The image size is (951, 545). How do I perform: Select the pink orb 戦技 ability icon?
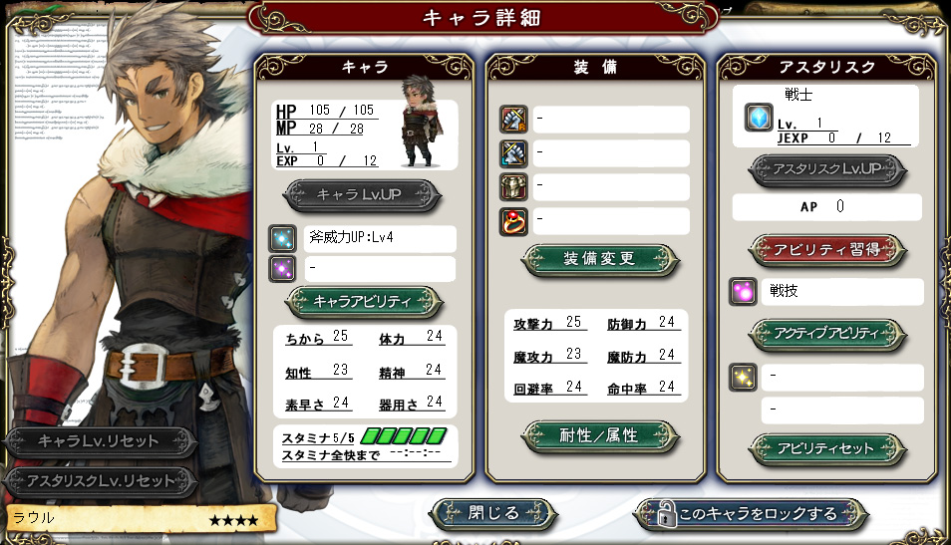(743, 292)
